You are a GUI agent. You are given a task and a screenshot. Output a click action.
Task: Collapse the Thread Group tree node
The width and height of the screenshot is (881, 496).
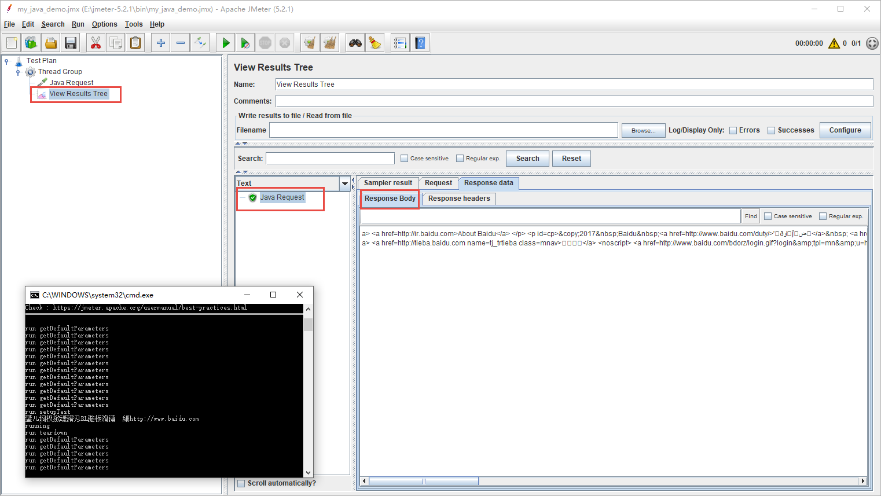(18, 72)
